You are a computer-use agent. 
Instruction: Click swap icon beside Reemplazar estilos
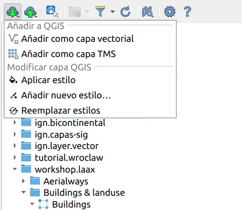(x=13, y=111)
